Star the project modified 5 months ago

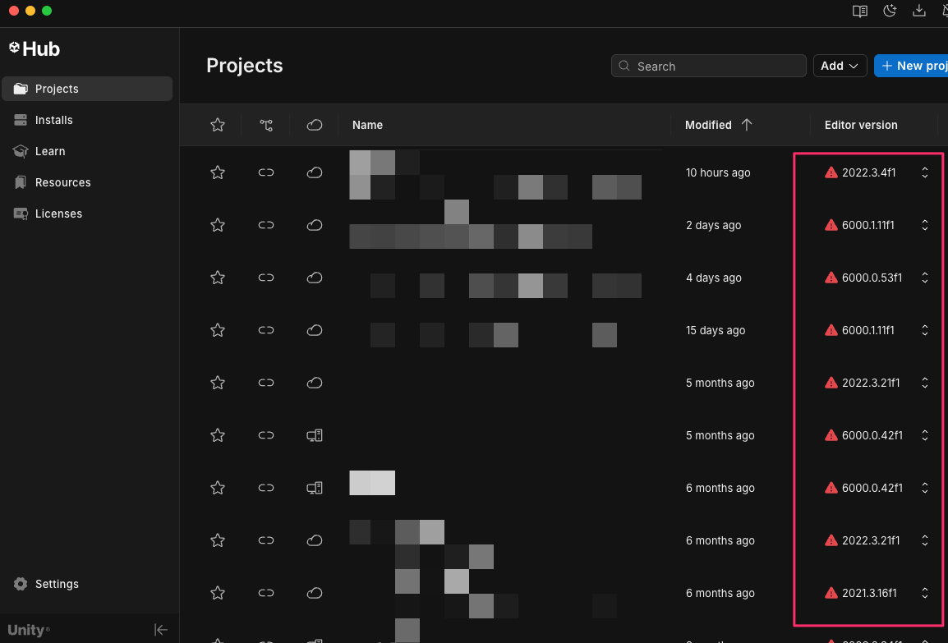(x=218, y=383)
